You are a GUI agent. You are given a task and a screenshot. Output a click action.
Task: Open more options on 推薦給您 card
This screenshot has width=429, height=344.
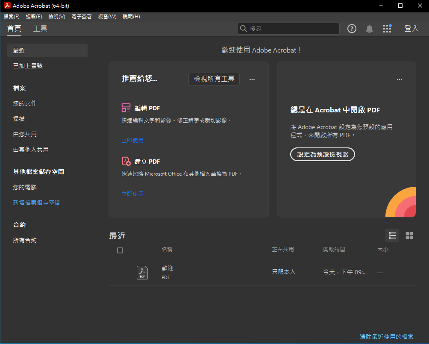pyautogui.click(x=252, y=79)
